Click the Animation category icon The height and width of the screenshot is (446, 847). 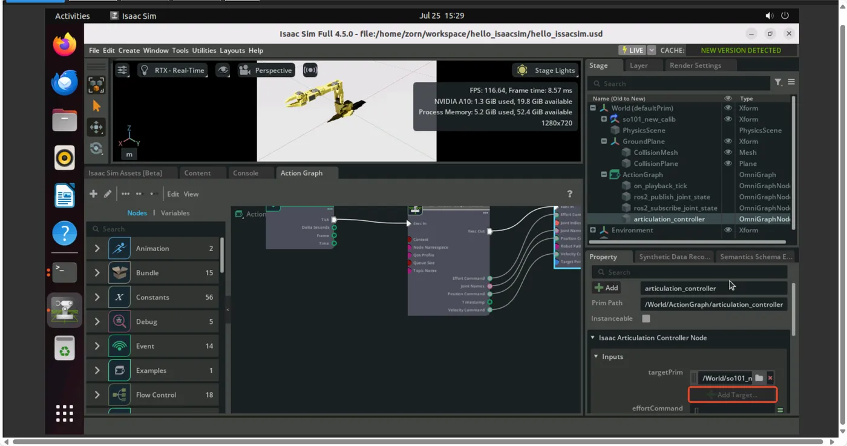[120, 248]
